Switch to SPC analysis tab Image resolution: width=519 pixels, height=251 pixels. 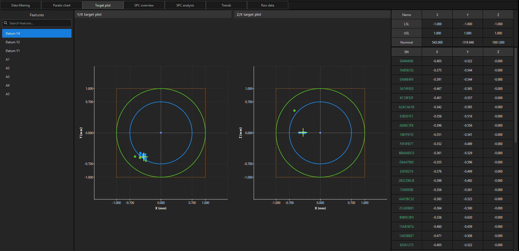[x=185, y=5]
